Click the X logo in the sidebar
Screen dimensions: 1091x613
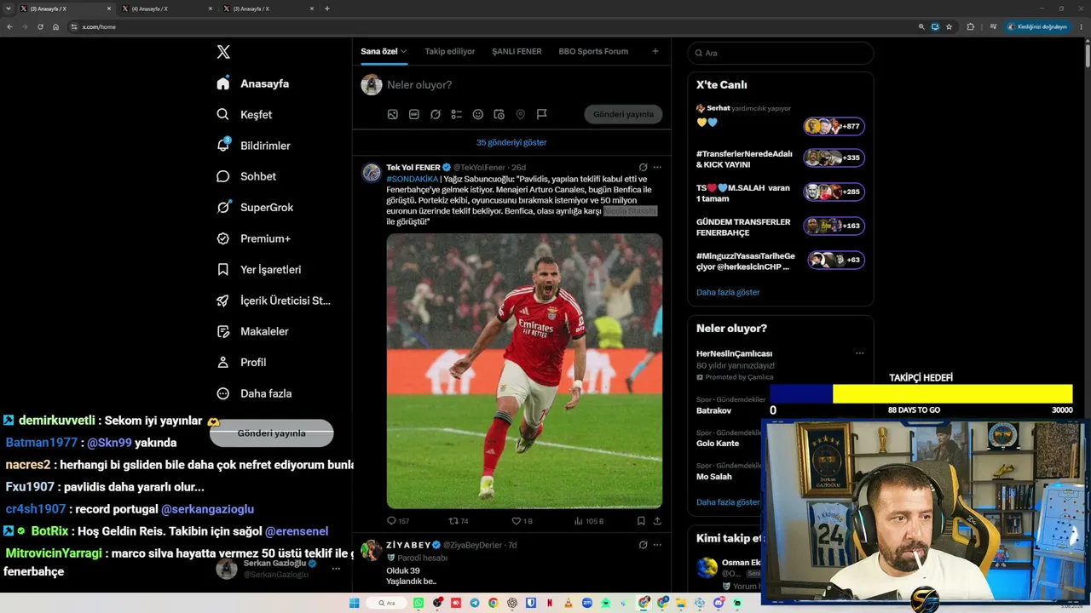[x=223, y=52]
